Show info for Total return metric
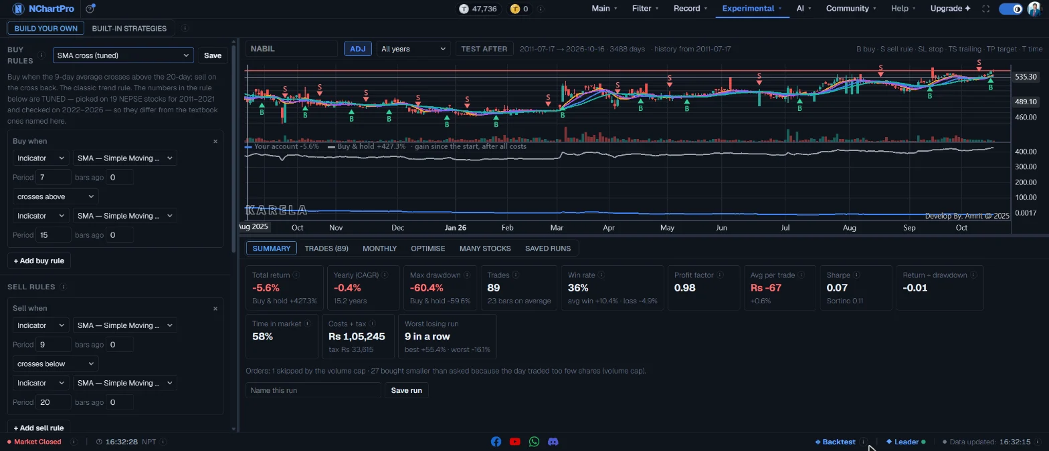This screenshot has height=451, width=1049. (296, 275)
